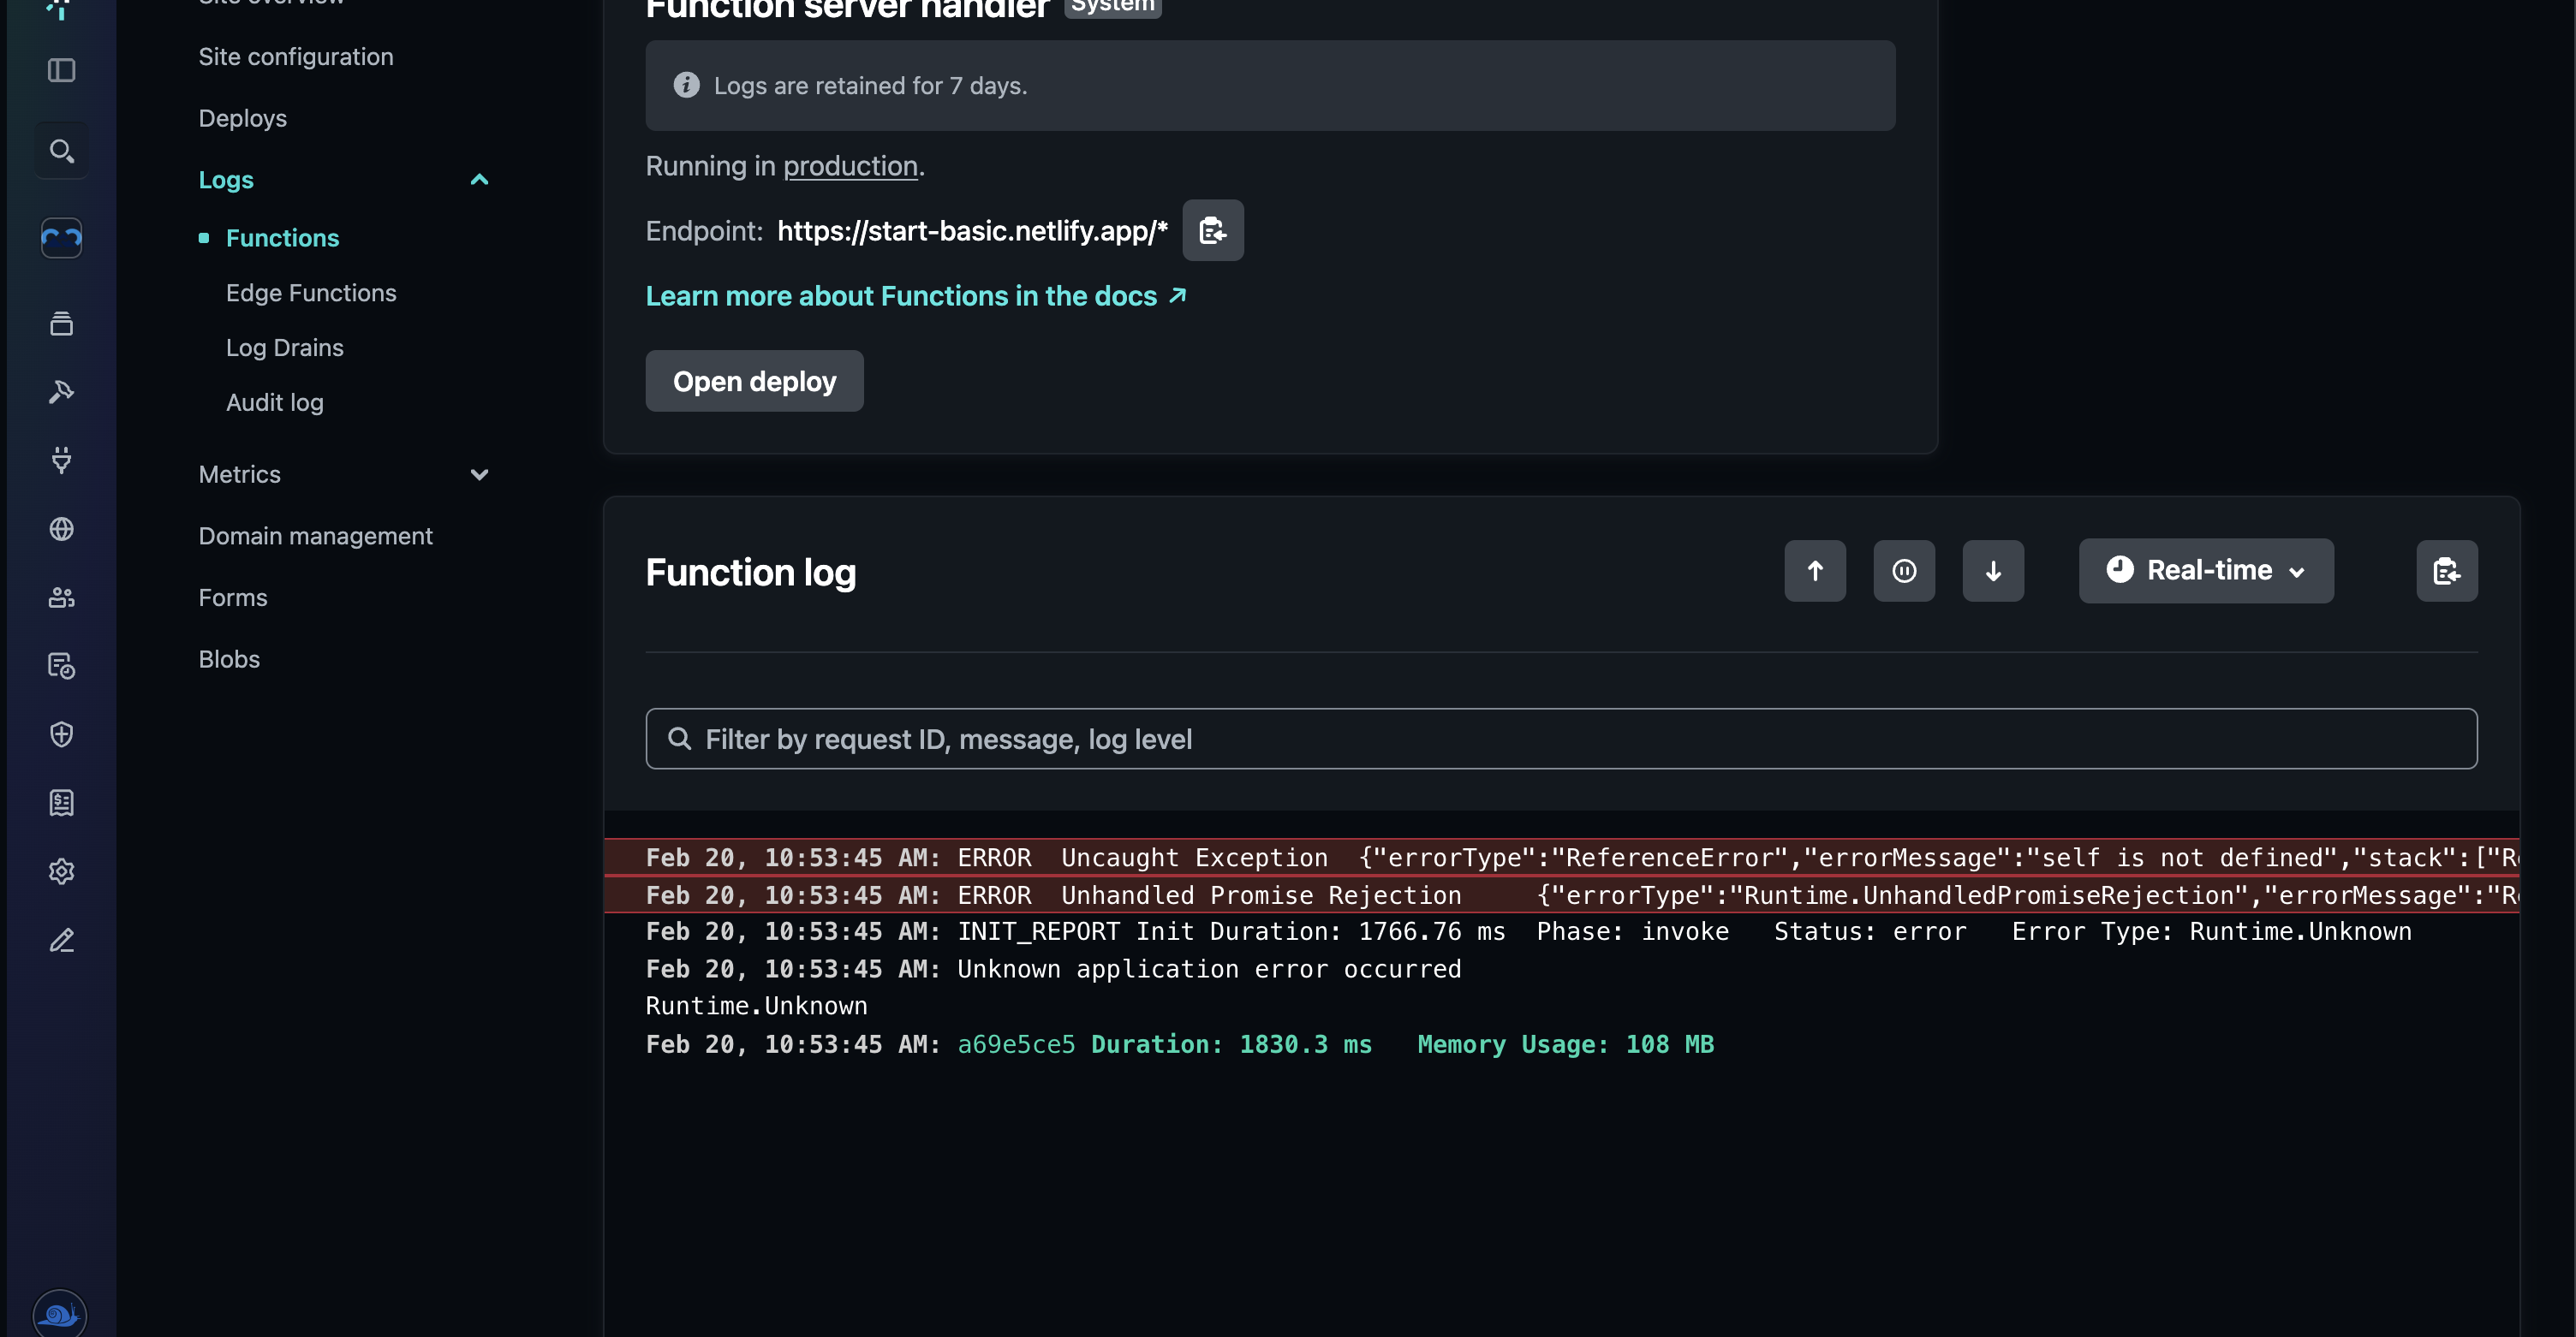2576x1337 pixels.
Task: Toggle the sidebar panel icon
Action: (61, 70)
